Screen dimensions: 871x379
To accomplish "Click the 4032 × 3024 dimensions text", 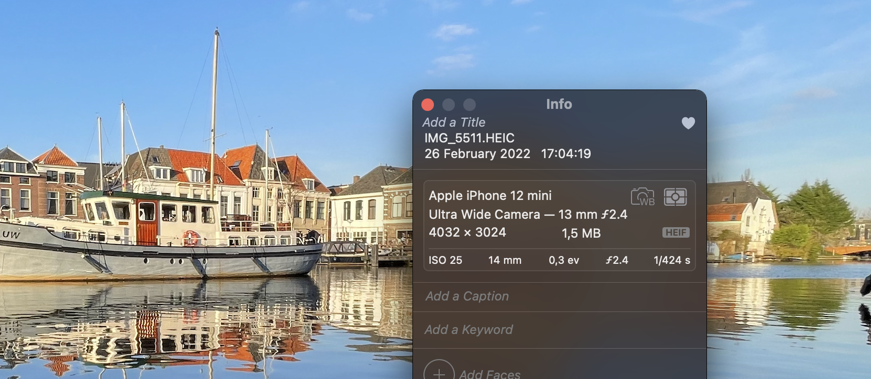I will [x=467, y=232].
